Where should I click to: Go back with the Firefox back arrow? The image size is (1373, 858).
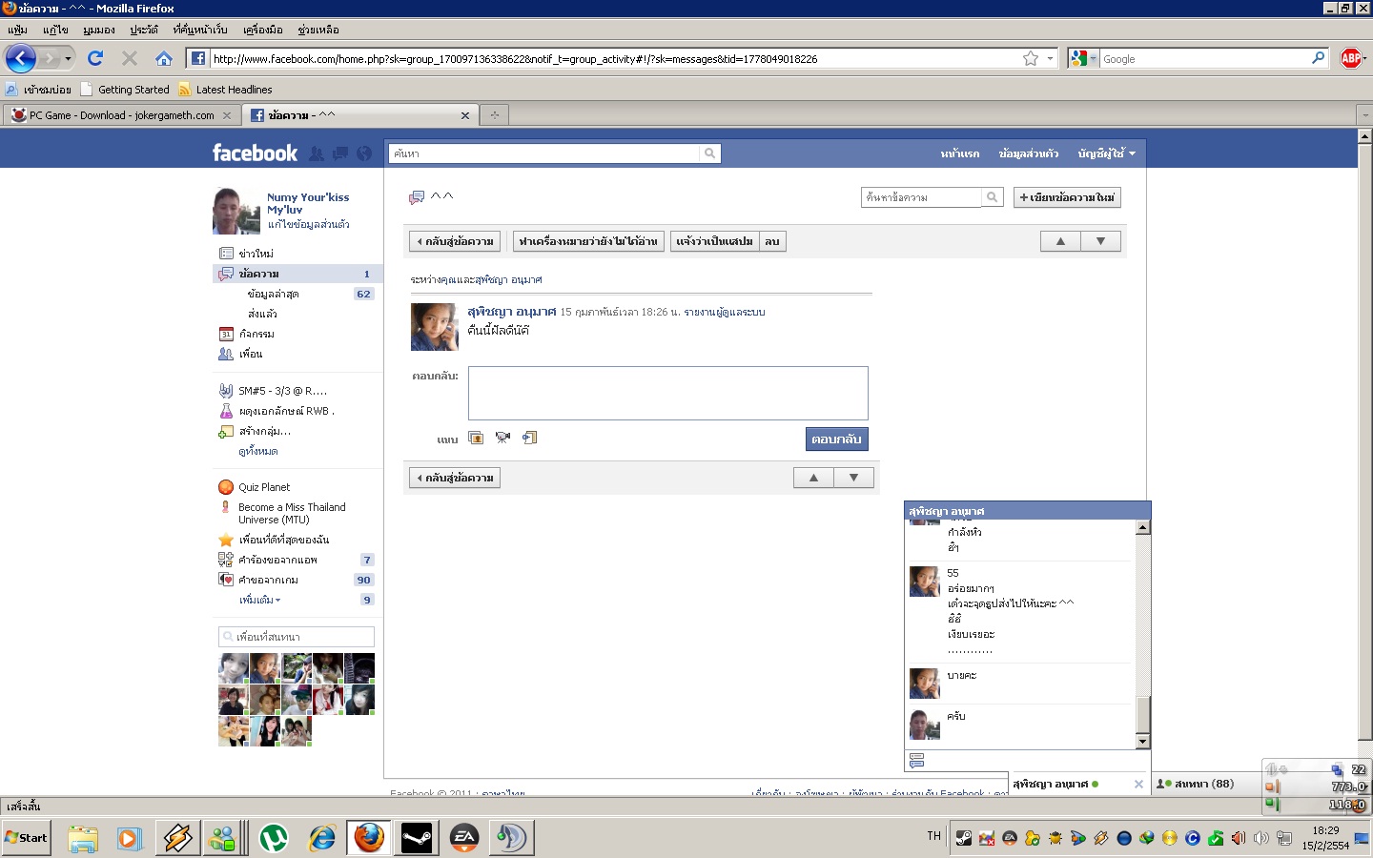(x=21, y=58)
